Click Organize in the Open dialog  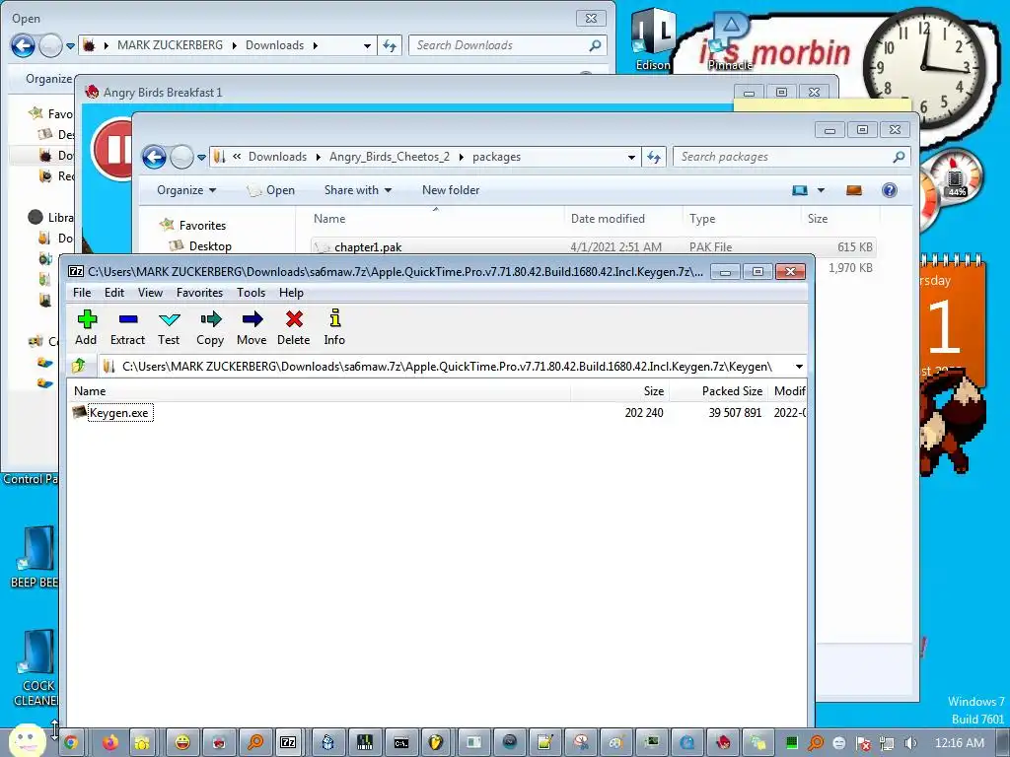[48, 79]
